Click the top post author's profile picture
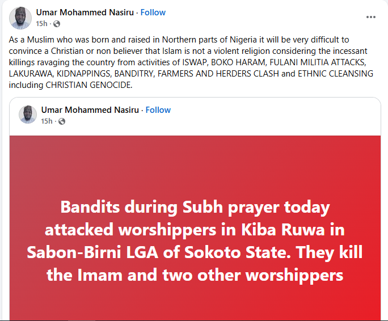 pos(20,18)
